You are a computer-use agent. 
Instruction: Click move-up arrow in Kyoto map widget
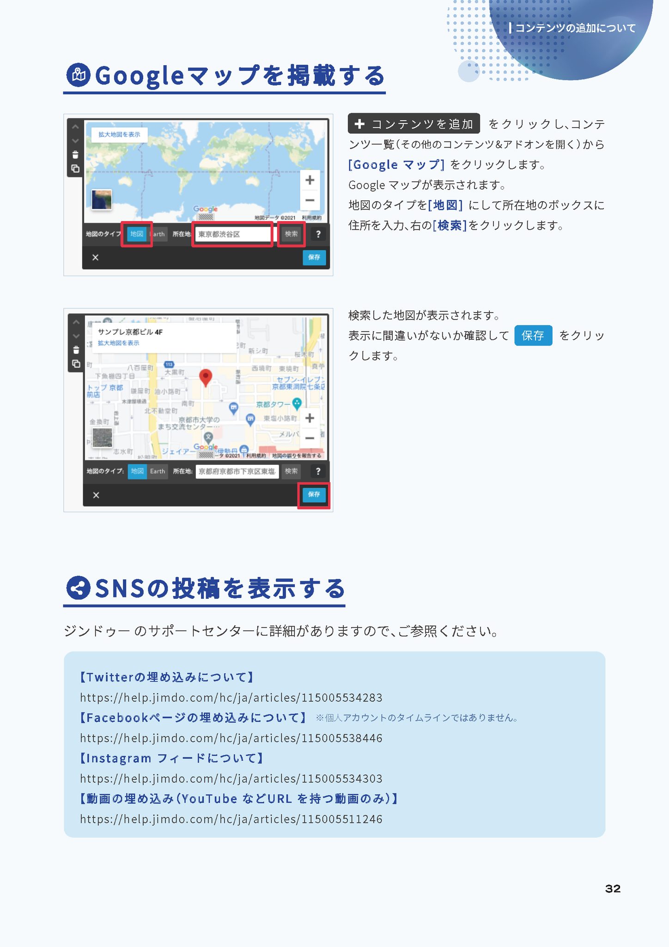[76, 322]
